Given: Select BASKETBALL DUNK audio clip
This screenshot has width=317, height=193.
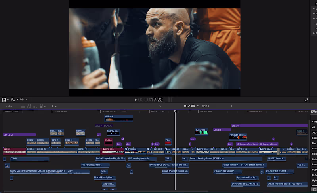Looking at the screenshot, I should coord(160,165).
